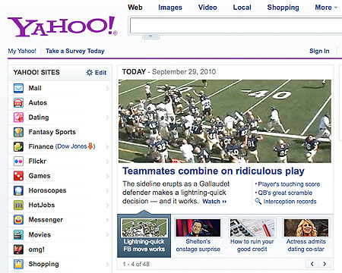Go to previous stories with left arrow
The image size is (342, 273).
(x=312, y=264)
